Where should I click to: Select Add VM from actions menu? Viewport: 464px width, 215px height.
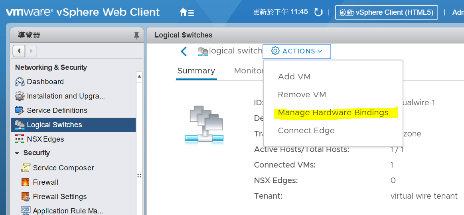point(294,77)
